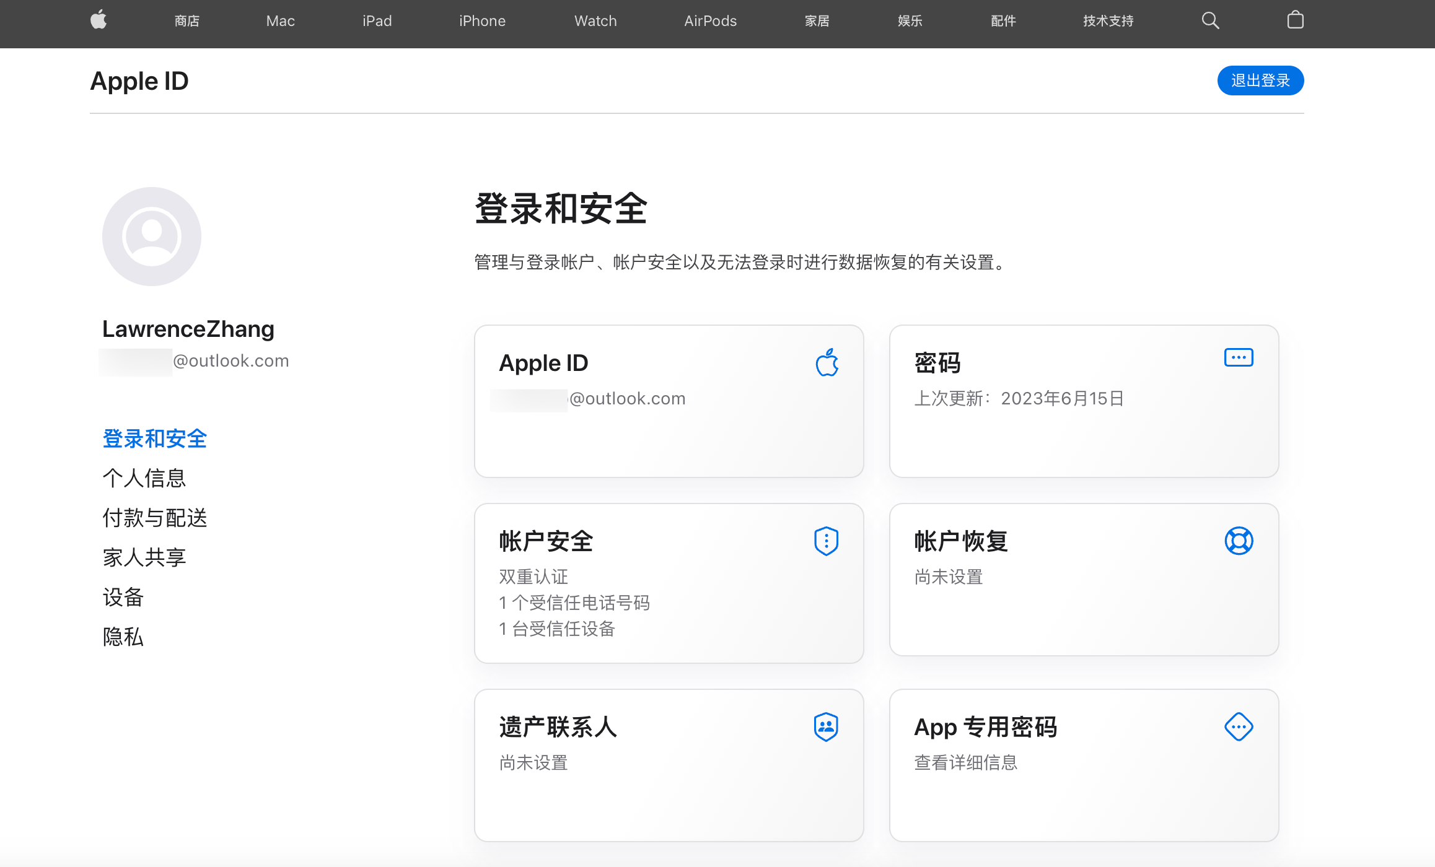This screenshot has width=1435, height=867.
Task: Open the search magnifier icon
Action: coord(1210,20)
